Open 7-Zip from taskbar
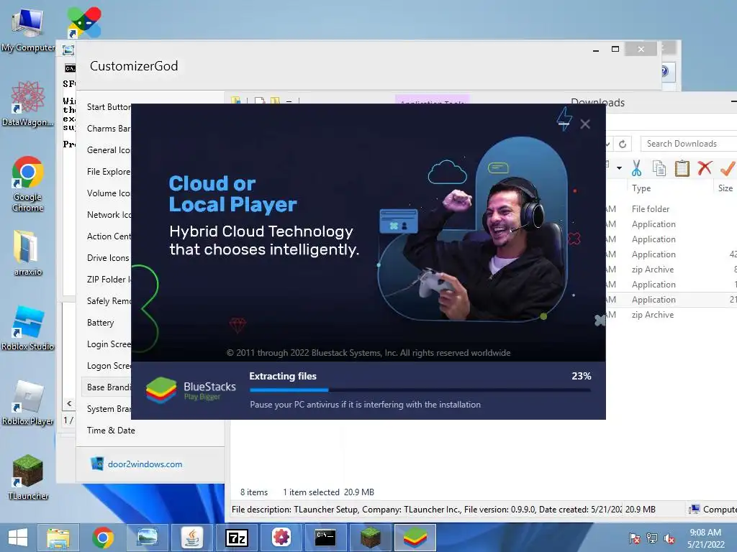Viewport: 737px width, 552px height. tap(236, 538)
